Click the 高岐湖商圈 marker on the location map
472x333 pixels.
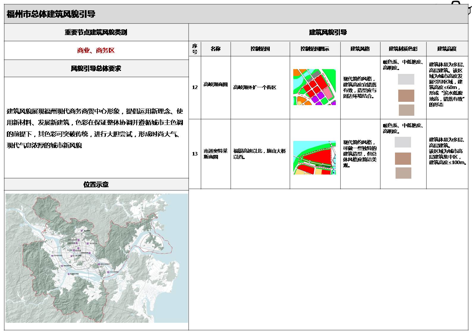pos(62,266)
